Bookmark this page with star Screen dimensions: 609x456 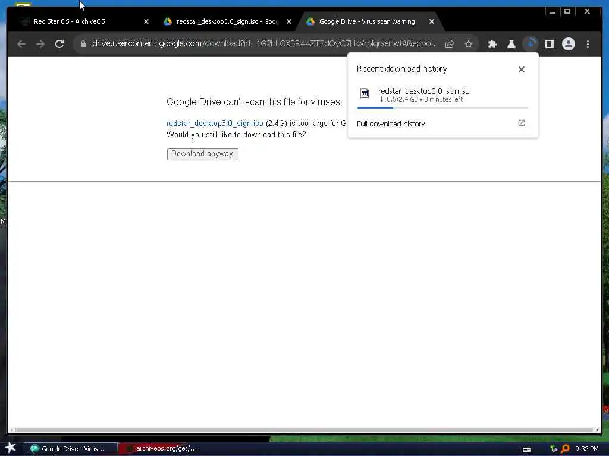pyautogui.click(x=469, y=44)
